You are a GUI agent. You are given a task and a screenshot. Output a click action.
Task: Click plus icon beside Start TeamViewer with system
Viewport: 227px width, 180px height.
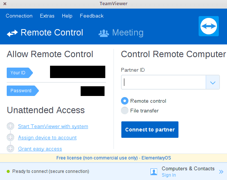10,126
